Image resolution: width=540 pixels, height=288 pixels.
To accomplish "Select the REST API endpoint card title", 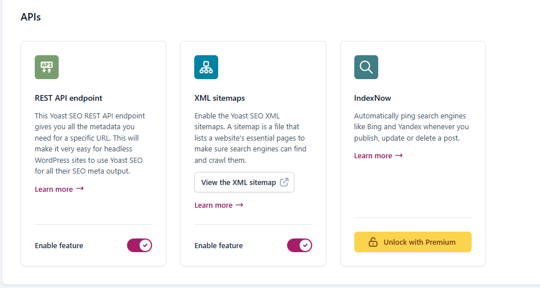I will (68, 98).
